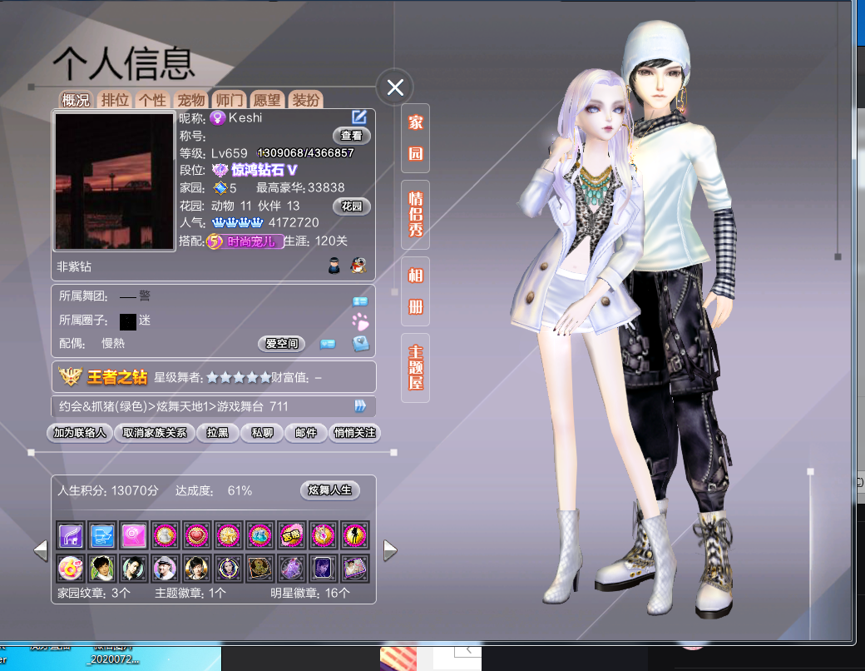The image size is (865, 671).
Task: Open the 师门 mentor tab
Action: coord(229,100)
